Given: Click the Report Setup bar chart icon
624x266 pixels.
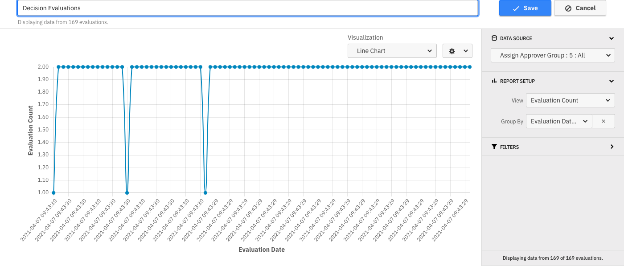Looking at the screenshot, I should pos(494,81).
